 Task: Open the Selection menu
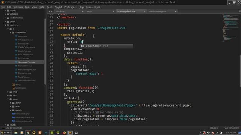pos(18,7)
